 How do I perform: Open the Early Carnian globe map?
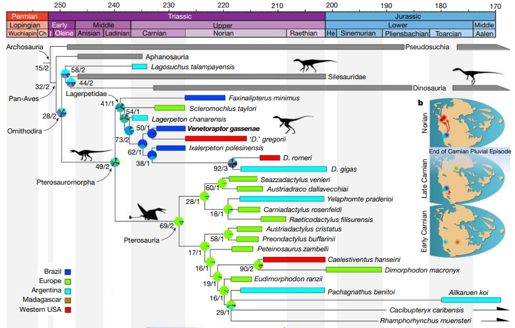click(x=460, y=232)
